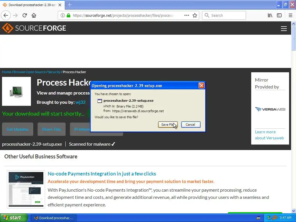Open Learn more about Versaweb link

(269, 135)
